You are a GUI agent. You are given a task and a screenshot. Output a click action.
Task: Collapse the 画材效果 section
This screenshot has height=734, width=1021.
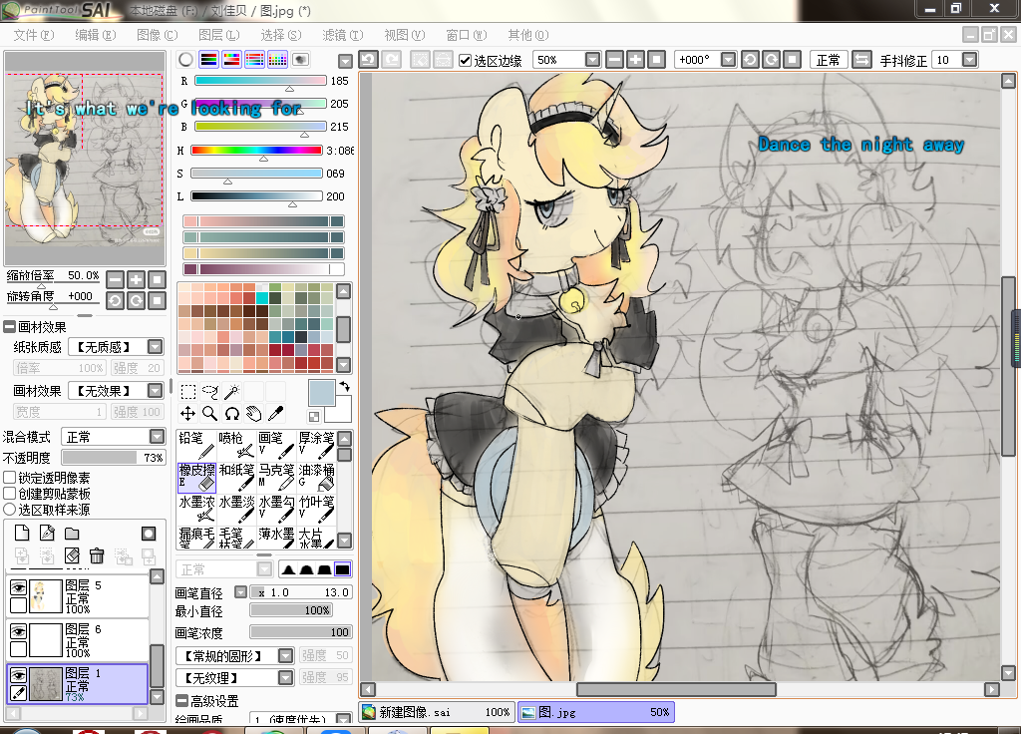click(10, 327)
